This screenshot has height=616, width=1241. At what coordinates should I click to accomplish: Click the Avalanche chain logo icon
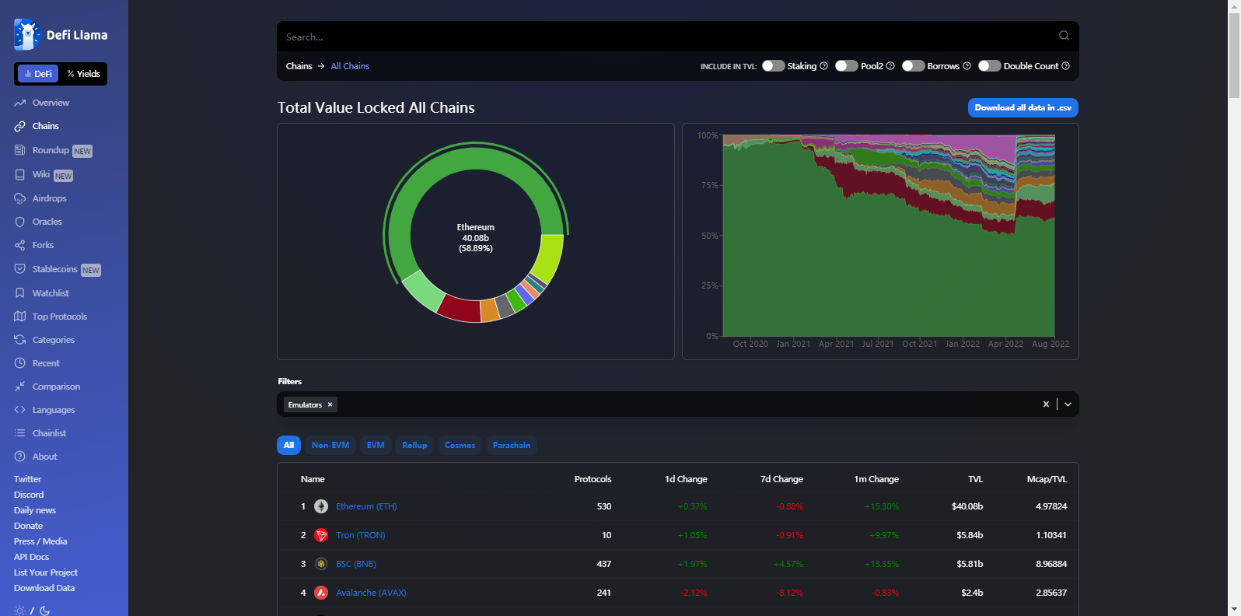321,593
